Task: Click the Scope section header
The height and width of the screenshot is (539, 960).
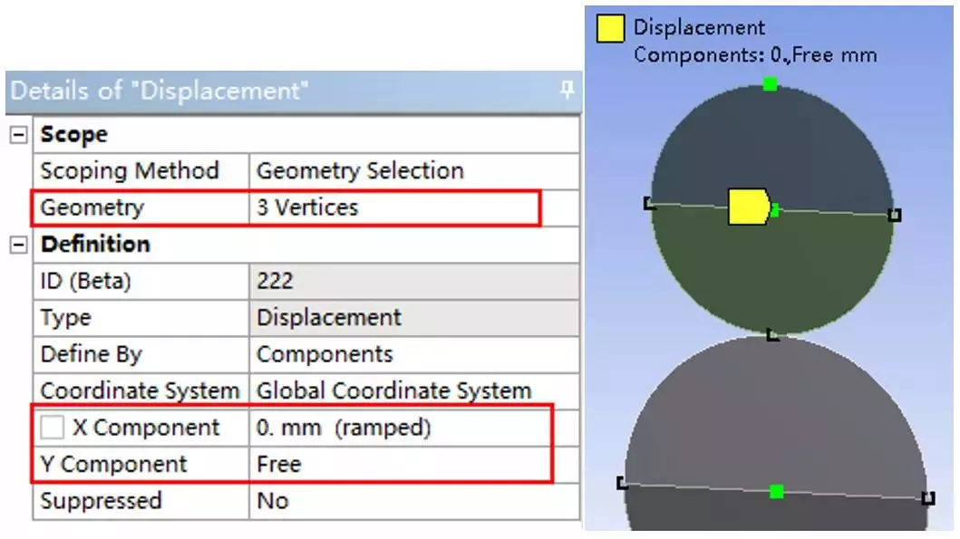Action: 74,135
